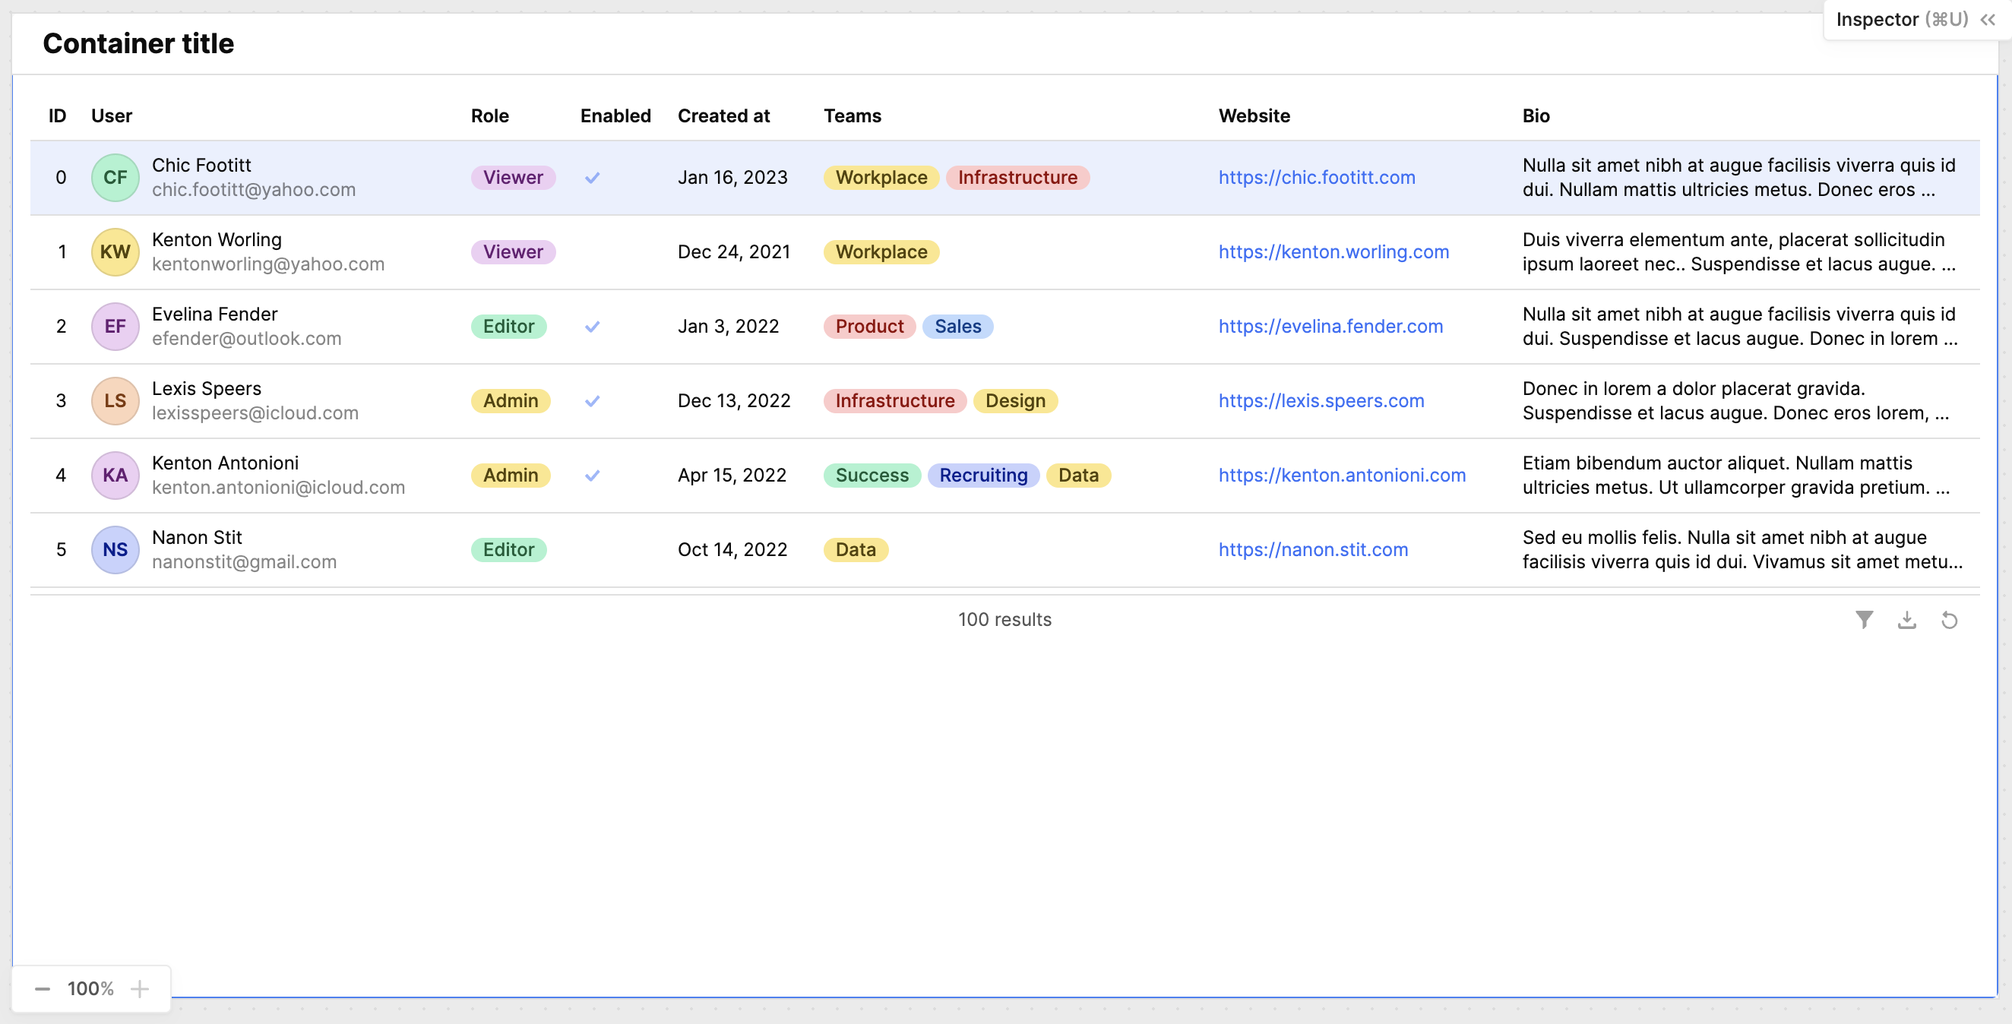This screenshot has width=2012, height=1024.
Task: Click the NS avatar for Nanon Stit
Action: (115, 549)
